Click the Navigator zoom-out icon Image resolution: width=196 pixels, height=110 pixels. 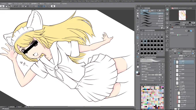pos(186,23)
